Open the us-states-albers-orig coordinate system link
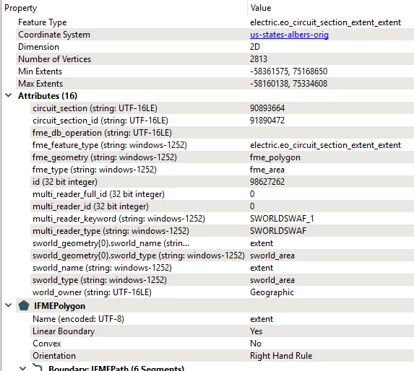Image resolution: width=414 pixels, height=371 pixels. click(289, 35)
